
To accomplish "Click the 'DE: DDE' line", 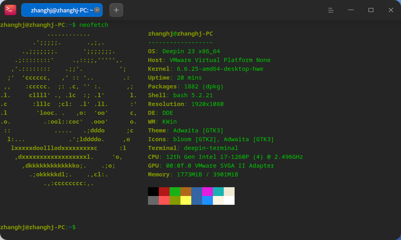I will (x=160, y=113).
